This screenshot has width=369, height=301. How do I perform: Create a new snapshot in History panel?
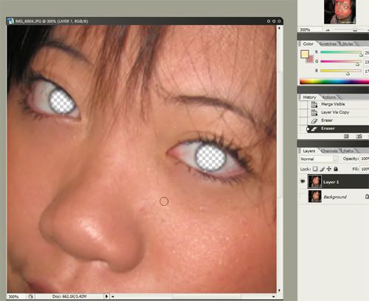click(359, 136)
